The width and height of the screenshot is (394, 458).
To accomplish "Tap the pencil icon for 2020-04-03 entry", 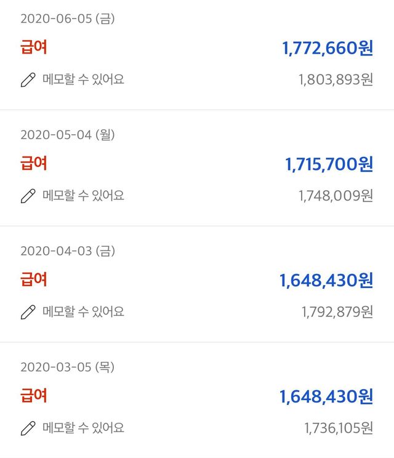I will click(28, 312).
